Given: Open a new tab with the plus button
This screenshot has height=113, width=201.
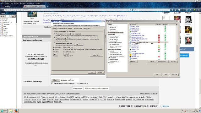Looking at the screenshot, I should pyautogui.click(x=47, y=6).
